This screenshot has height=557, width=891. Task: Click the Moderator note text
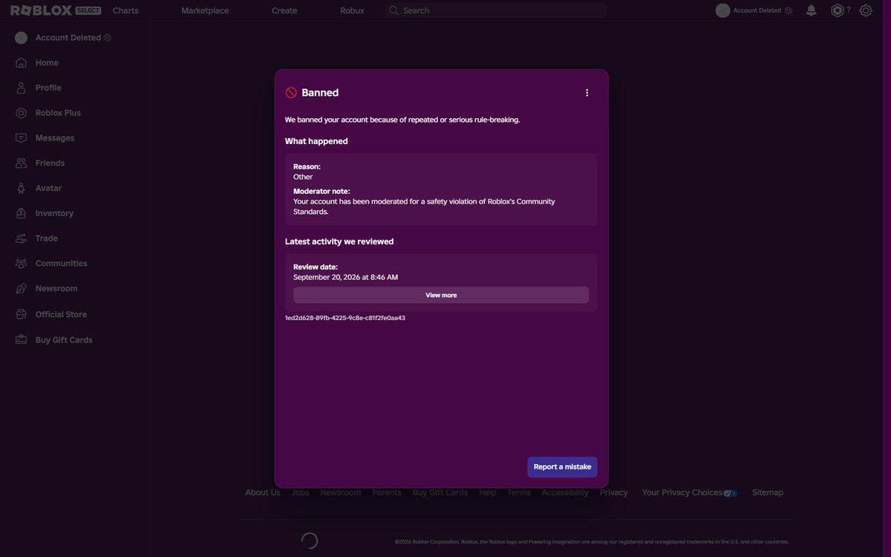pyautogui.click(x=424, y=206)
